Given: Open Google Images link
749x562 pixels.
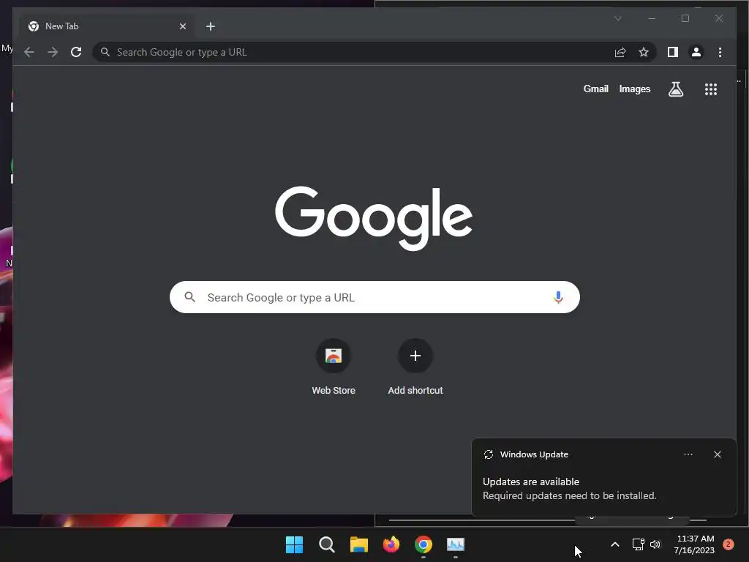Looking at the screenshot, I should click(634, 89).
